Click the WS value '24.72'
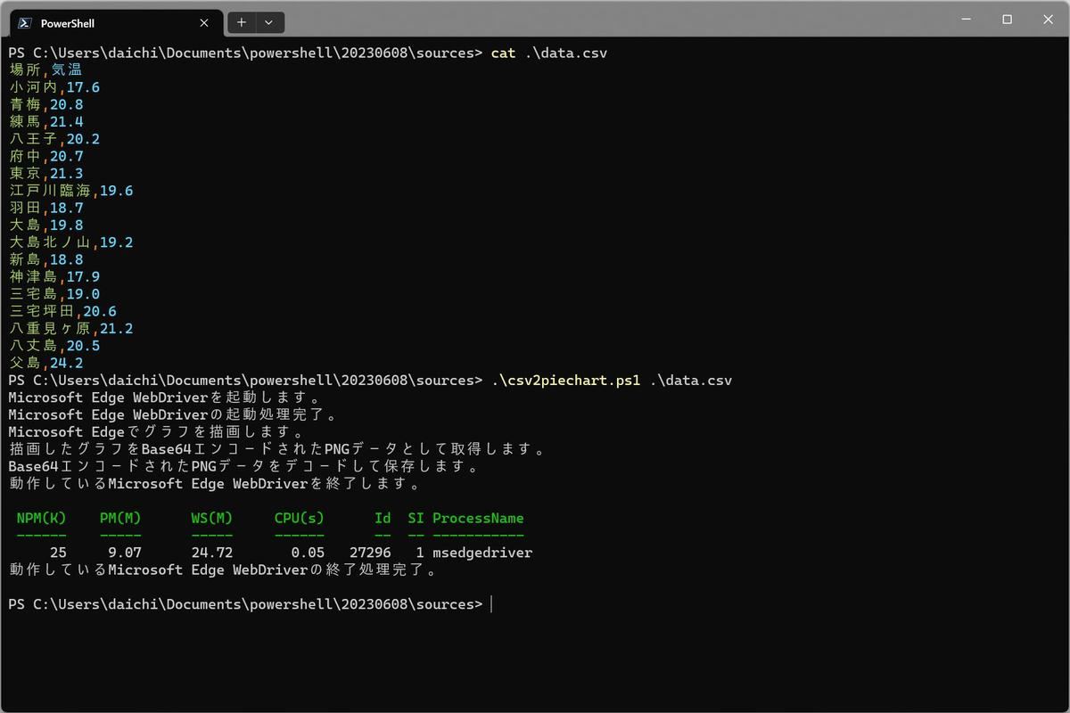1070x713 pixels. (212, 553)
